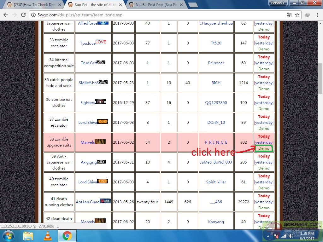
Task: Bookmark this page with the star icon
Action: 297,15
